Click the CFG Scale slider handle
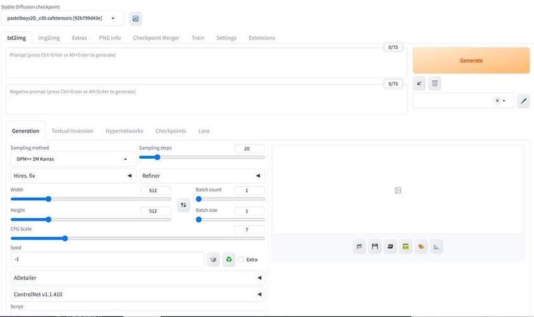Viewport: 534px width, 317px height. [65, 238]
